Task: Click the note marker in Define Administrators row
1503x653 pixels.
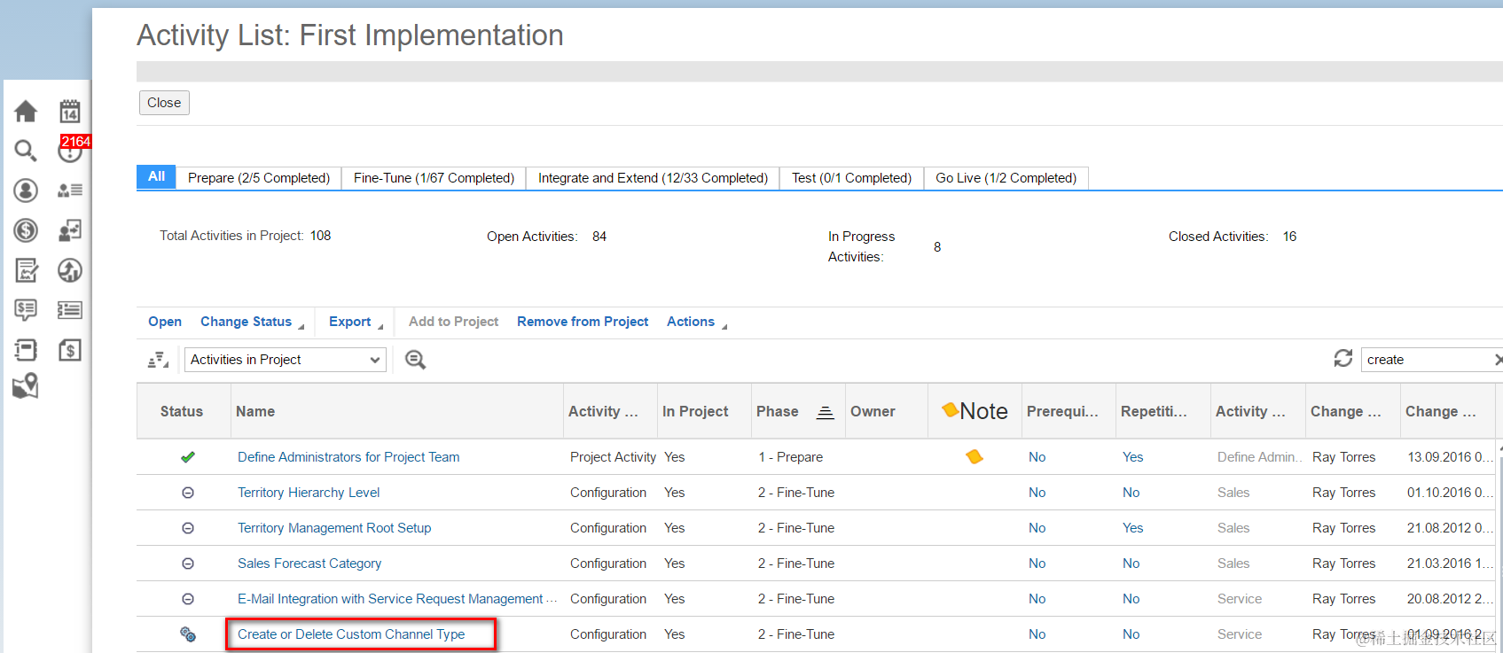Action: coord(975,457)
